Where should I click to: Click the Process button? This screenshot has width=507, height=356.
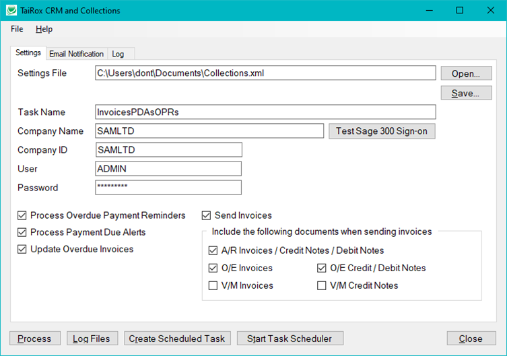35,339
